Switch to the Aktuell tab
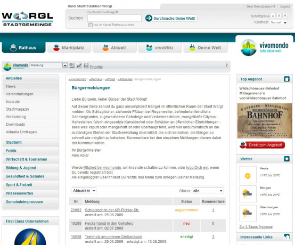Screen dimensions: 295x245 pyautogui.click(x=114, y=47)
